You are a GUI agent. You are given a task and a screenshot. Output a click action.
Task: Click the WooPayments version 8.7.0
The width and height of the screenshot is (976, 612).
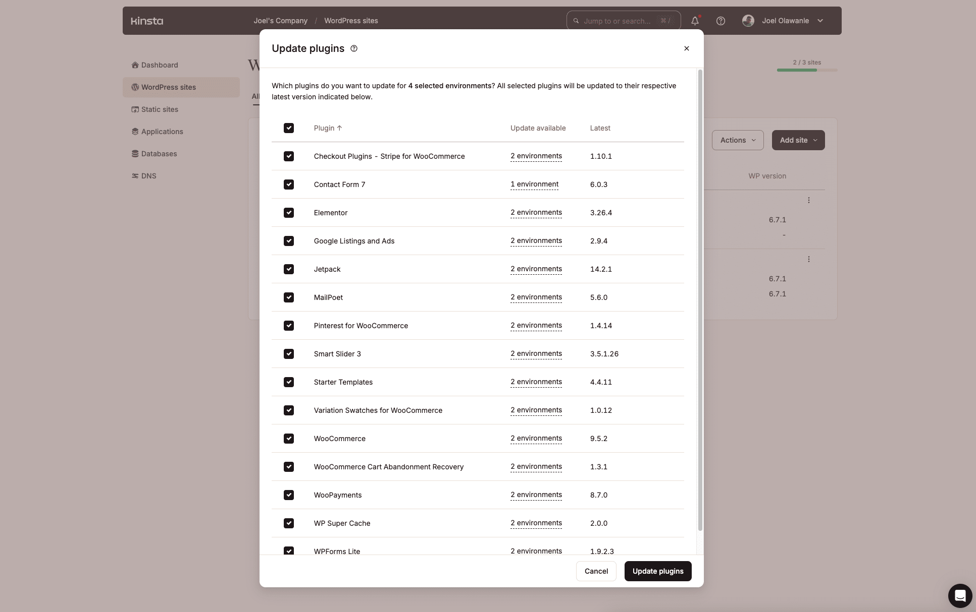(598, 495)
